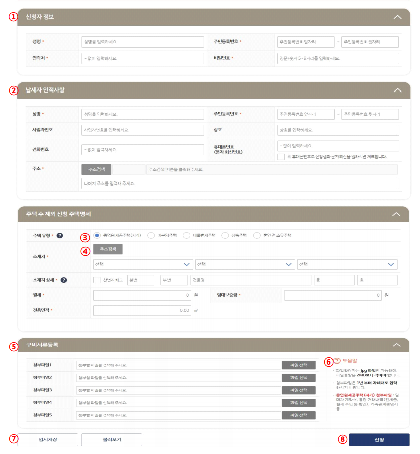The width and height of the screenshot is (420, 454).
Task: Click 파일 선택 for 첨부파일3
Action: coord(299,390)
